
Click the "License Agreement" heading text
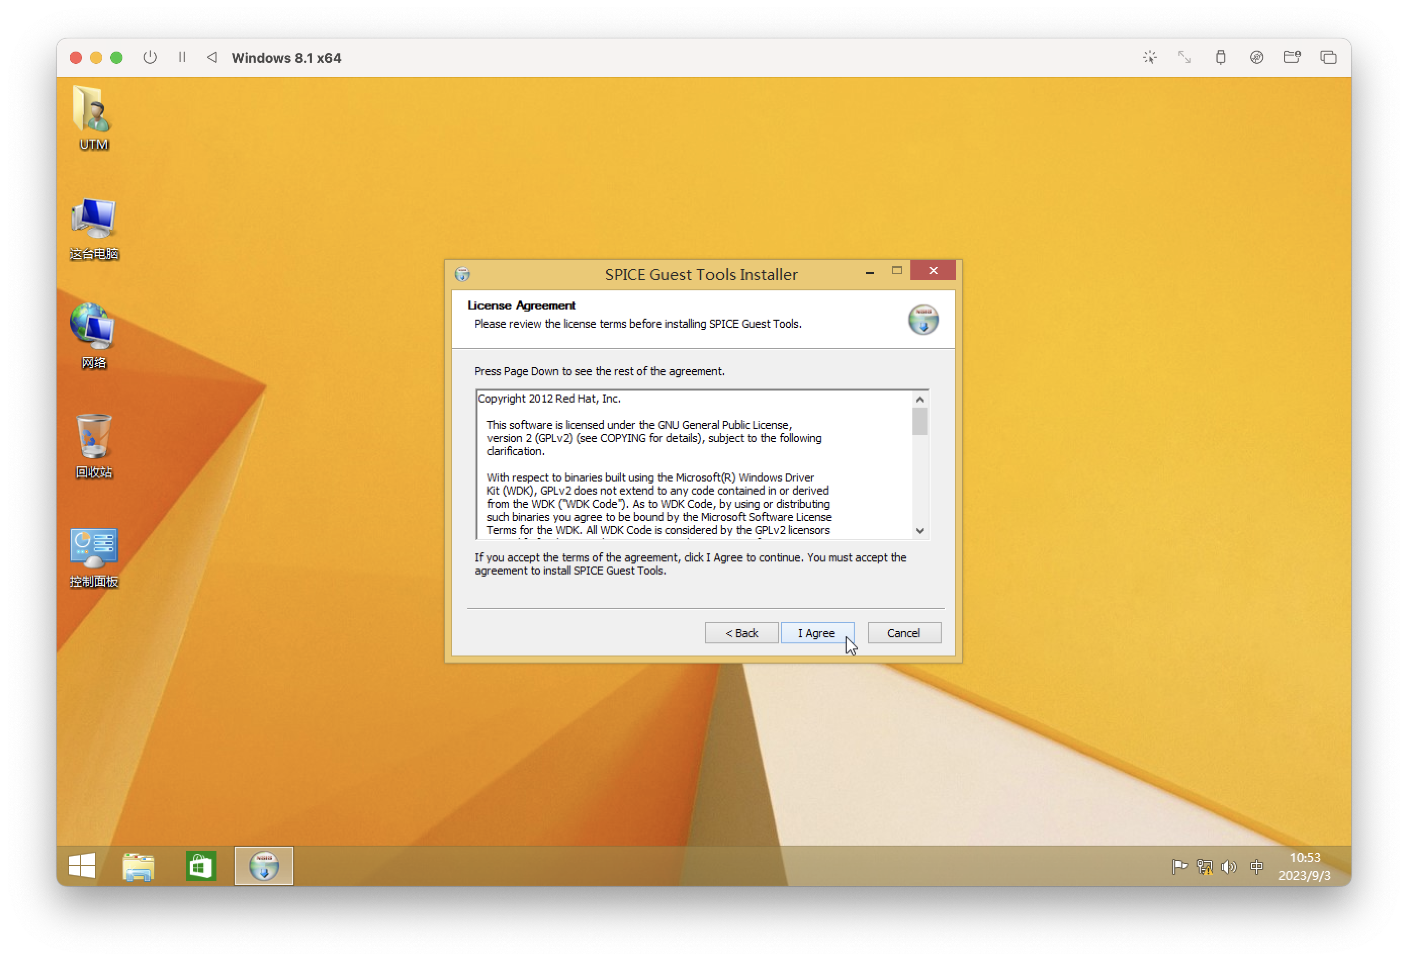pyautogui.click(x=521, y=305)
